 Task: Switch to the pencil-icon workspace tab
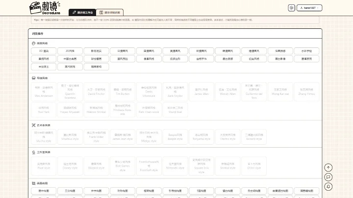pos(82,13)
